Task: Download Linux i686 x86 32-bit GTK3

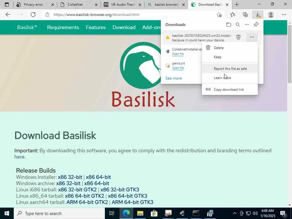Action: (x=120, y=190)
